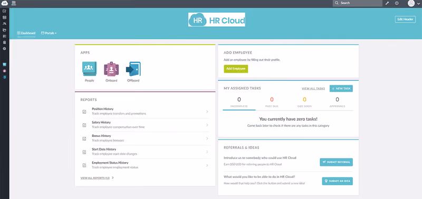The width and height of the screenshot is (422, 199).
Task: Open the Employment Status History report title
Action: 110,163
